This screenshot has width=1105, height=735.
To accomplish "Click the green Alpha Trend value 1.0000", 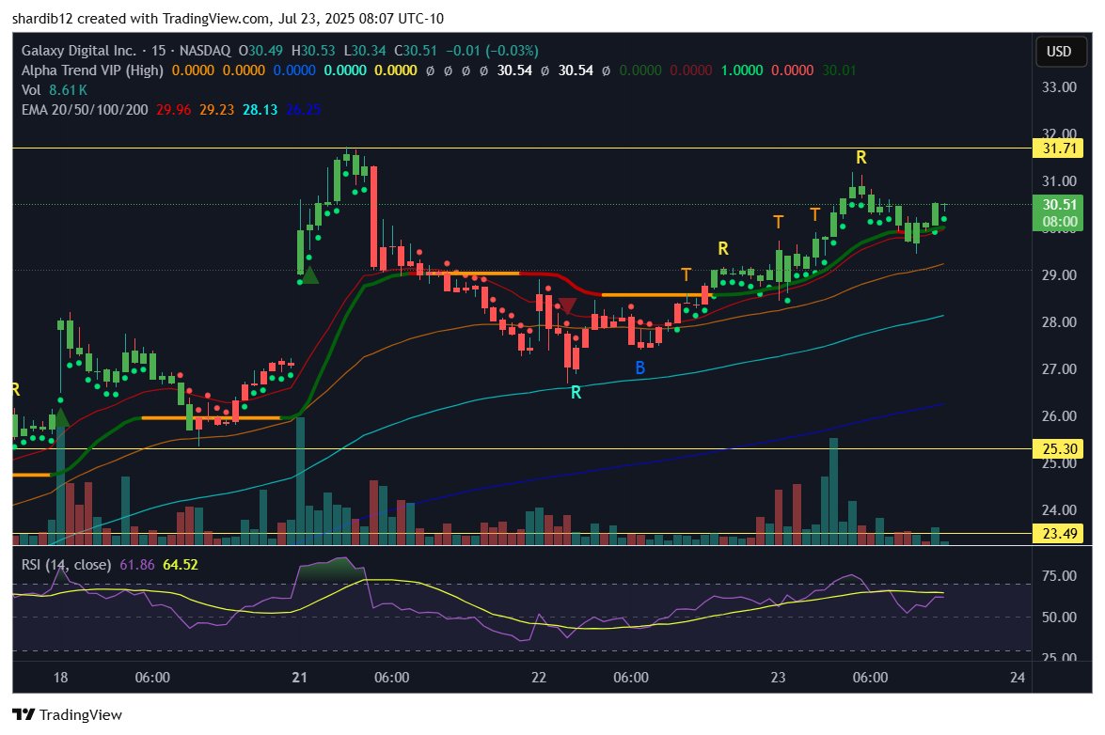I will [742, 70].
